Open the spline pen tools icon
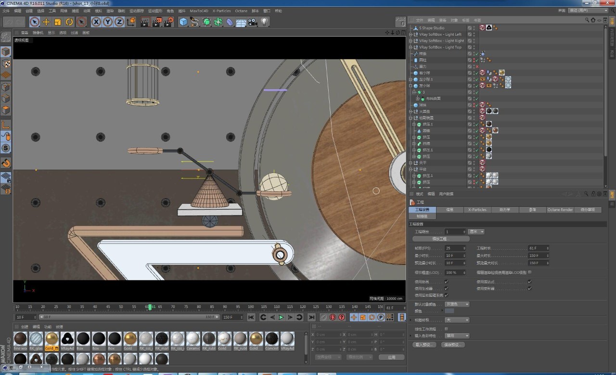The height and width of the screenshot is (375, 616). click(x=195, y=22)
